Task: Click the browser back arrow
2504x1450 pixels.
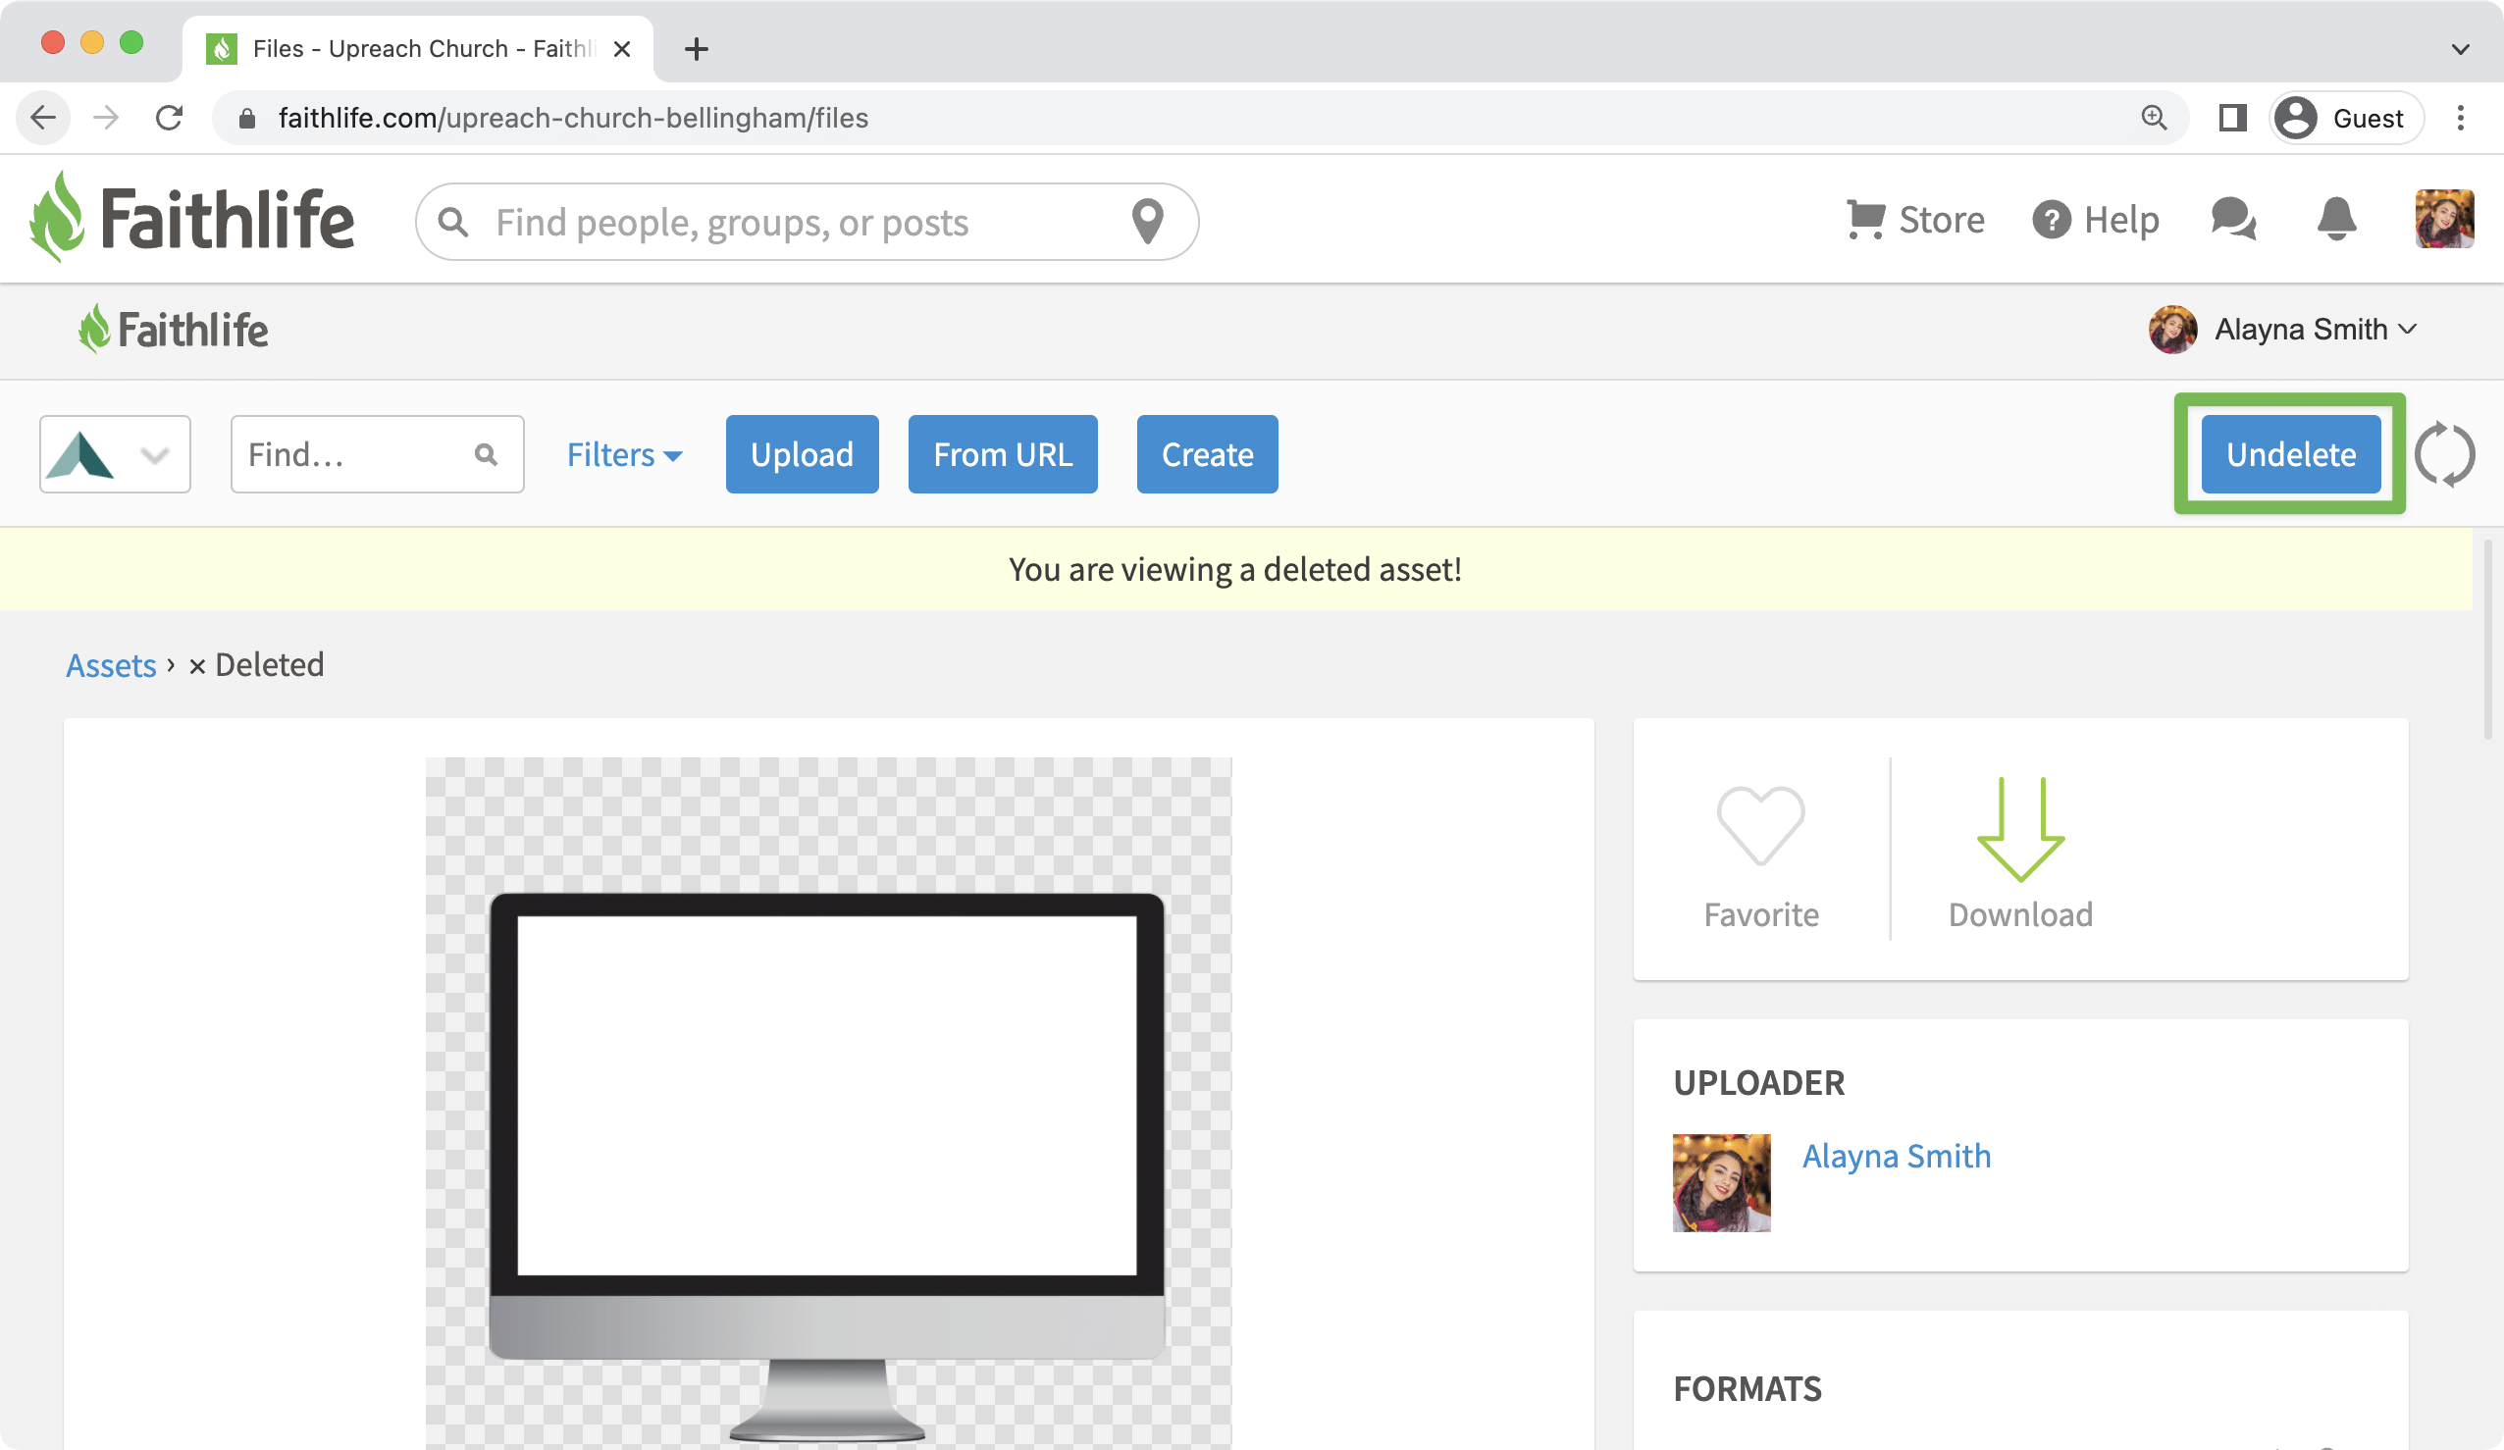Action: pyautogui.click(x=43, y=119)
